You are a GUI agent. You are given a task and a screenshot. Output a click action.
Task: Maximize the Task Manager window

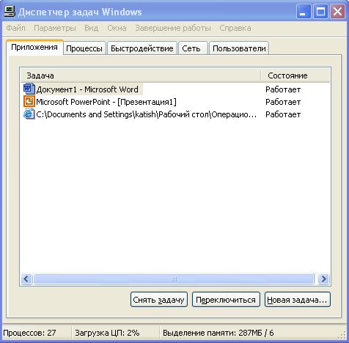point(320,12)
